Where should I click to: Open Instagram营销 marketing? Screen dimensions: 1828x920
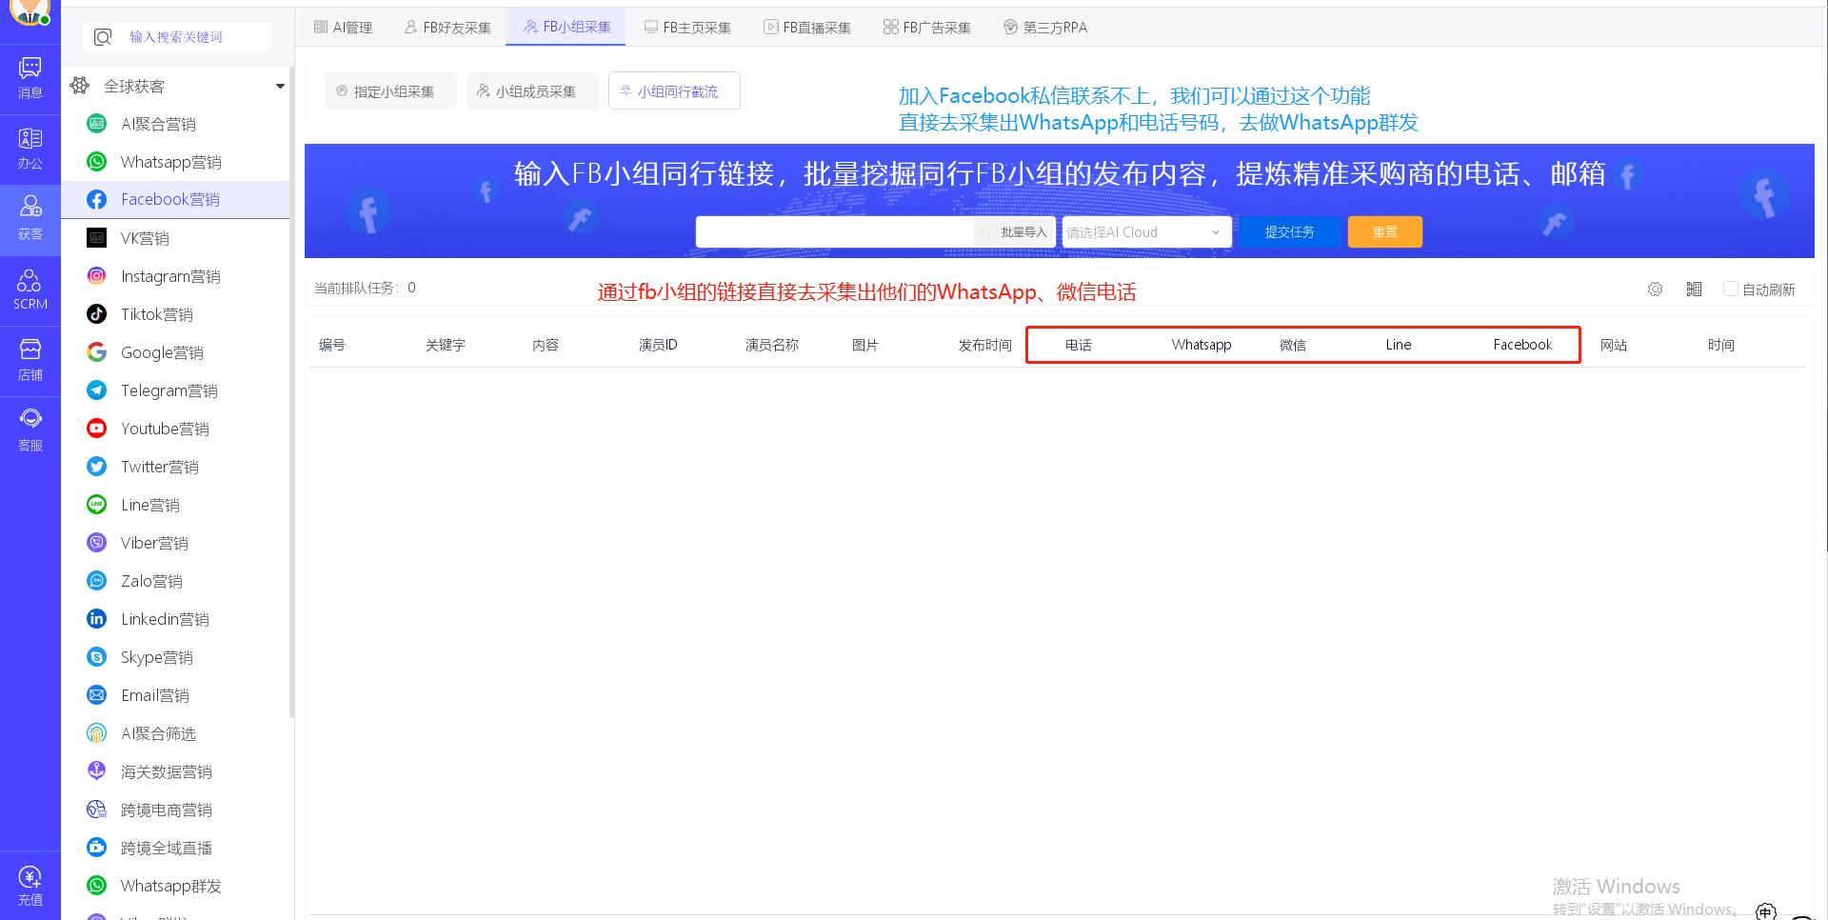coord(171,276)
